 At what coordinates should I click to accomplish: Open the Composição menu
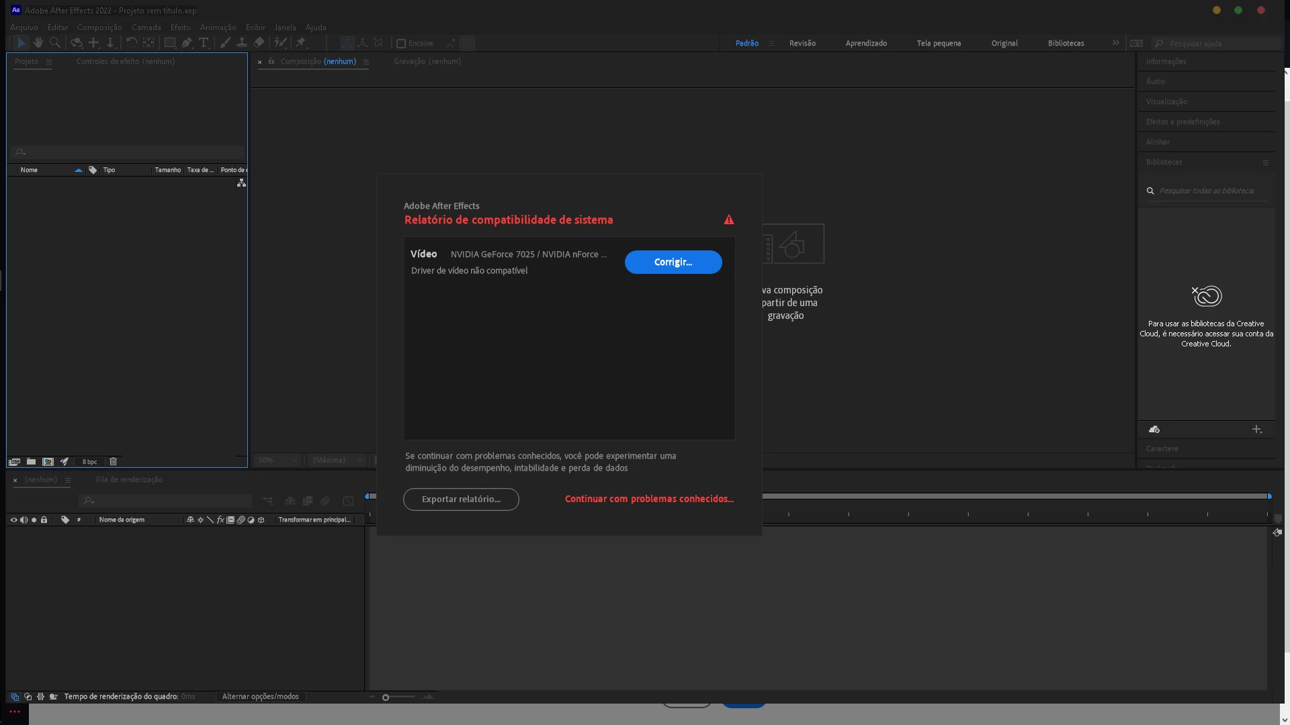(99, 28)
